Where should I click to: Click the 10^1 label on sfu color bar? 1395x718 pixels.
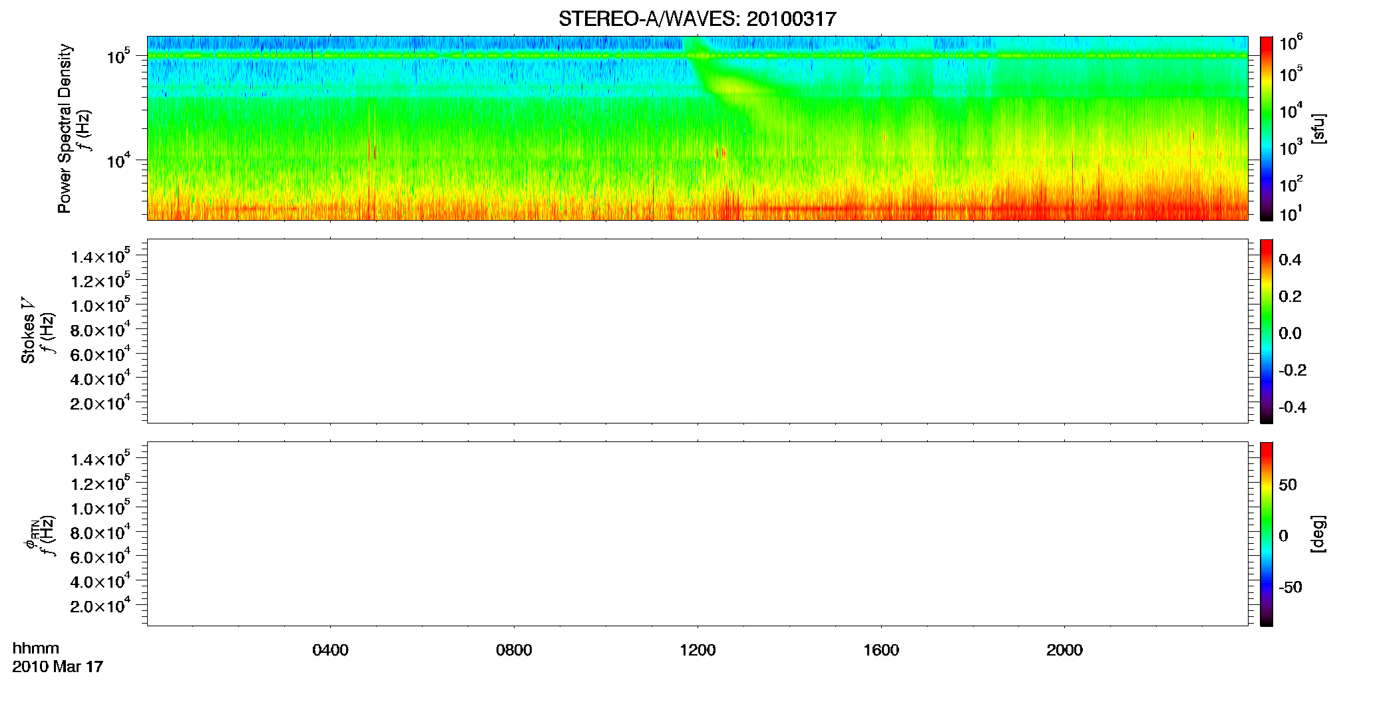tap(1291, 213)
